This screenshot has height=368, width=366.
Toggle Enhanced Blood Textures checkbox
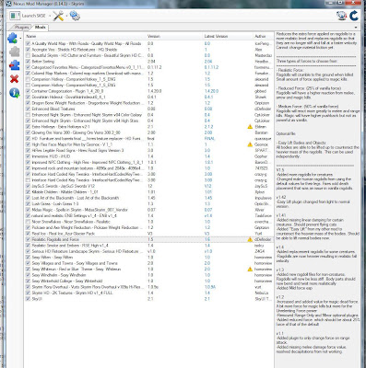[x=29, y=109]
